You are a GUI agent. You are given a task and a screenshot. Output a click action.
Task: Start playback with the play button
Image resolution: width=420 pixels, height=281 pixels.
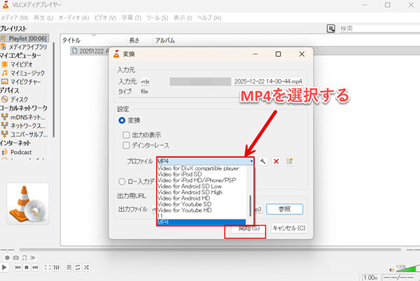[x=4, y=267]
